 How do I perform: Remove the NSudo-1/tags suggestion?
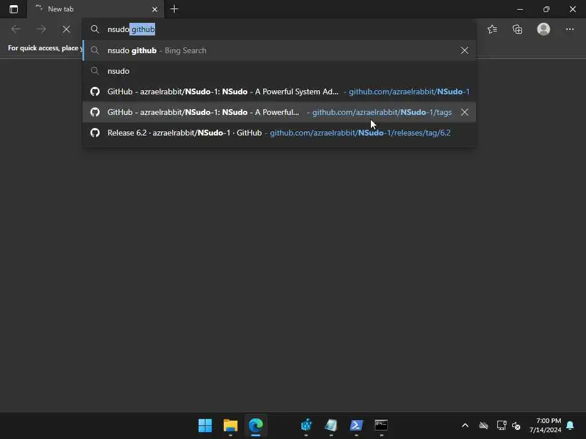[465, 112]
